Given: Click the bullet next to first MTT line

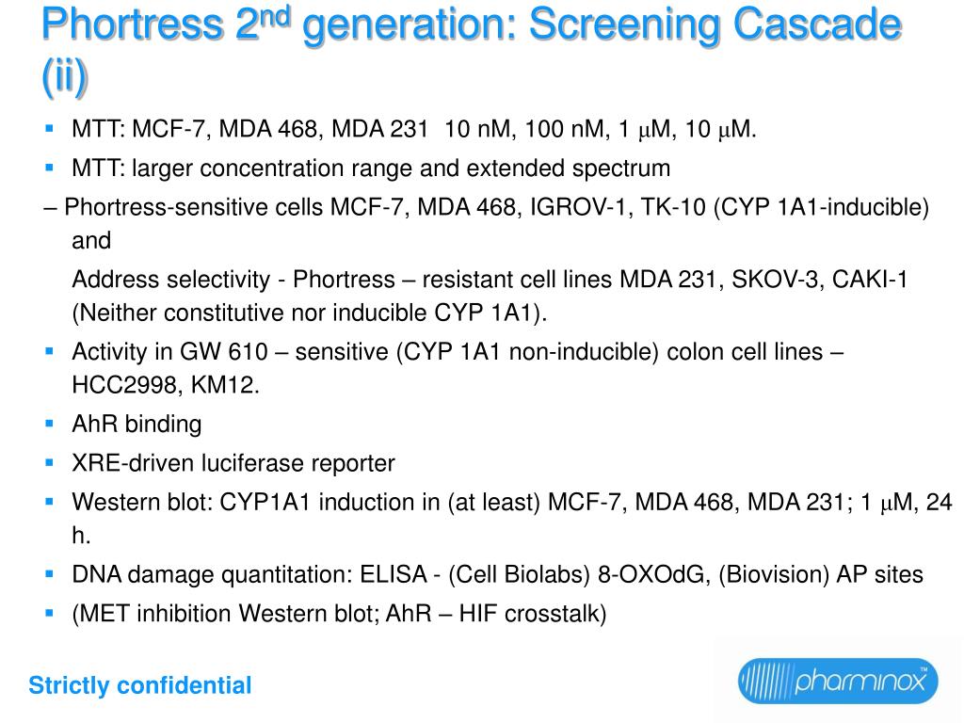Looking at the screenshot, I should click(x=50, y=128).
